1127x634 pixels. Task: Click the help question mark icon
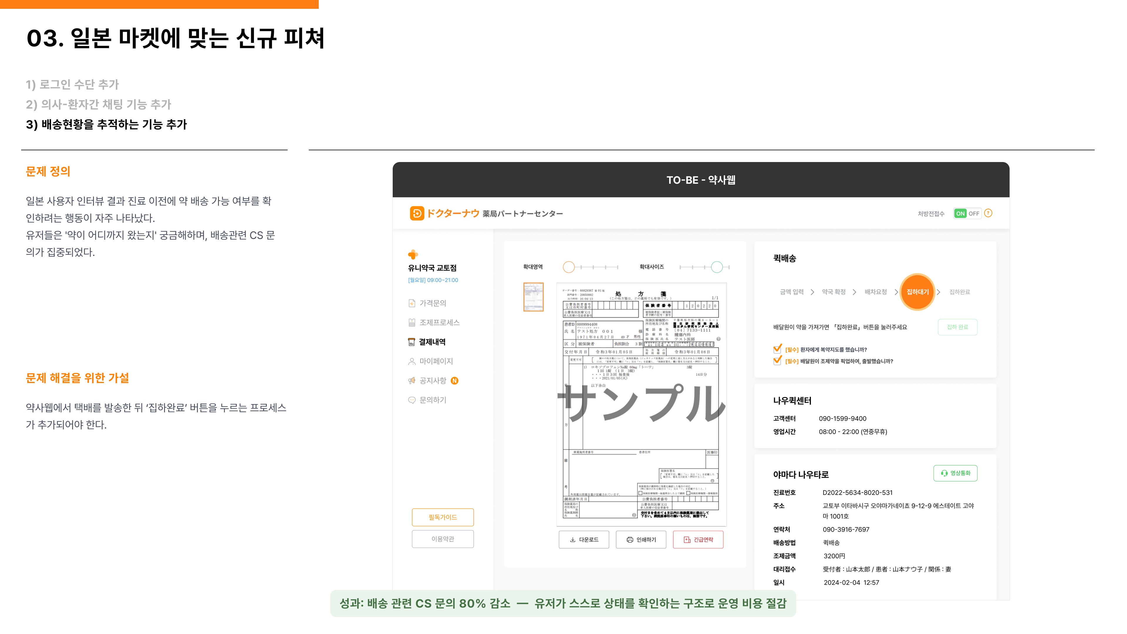[988, 213]
